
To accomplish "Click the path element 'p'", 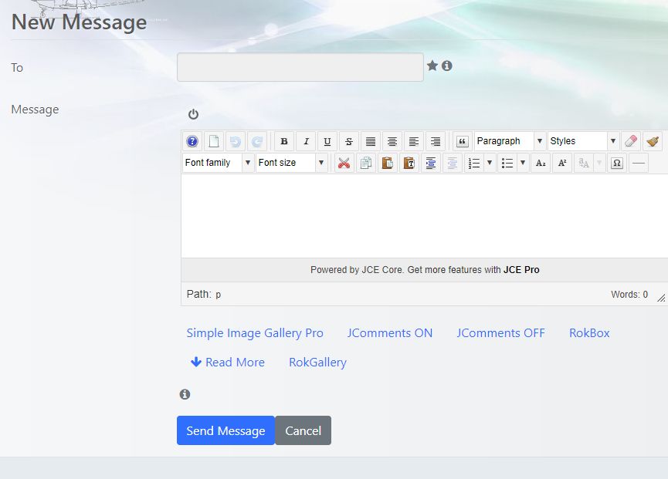I will click(218, 295).
